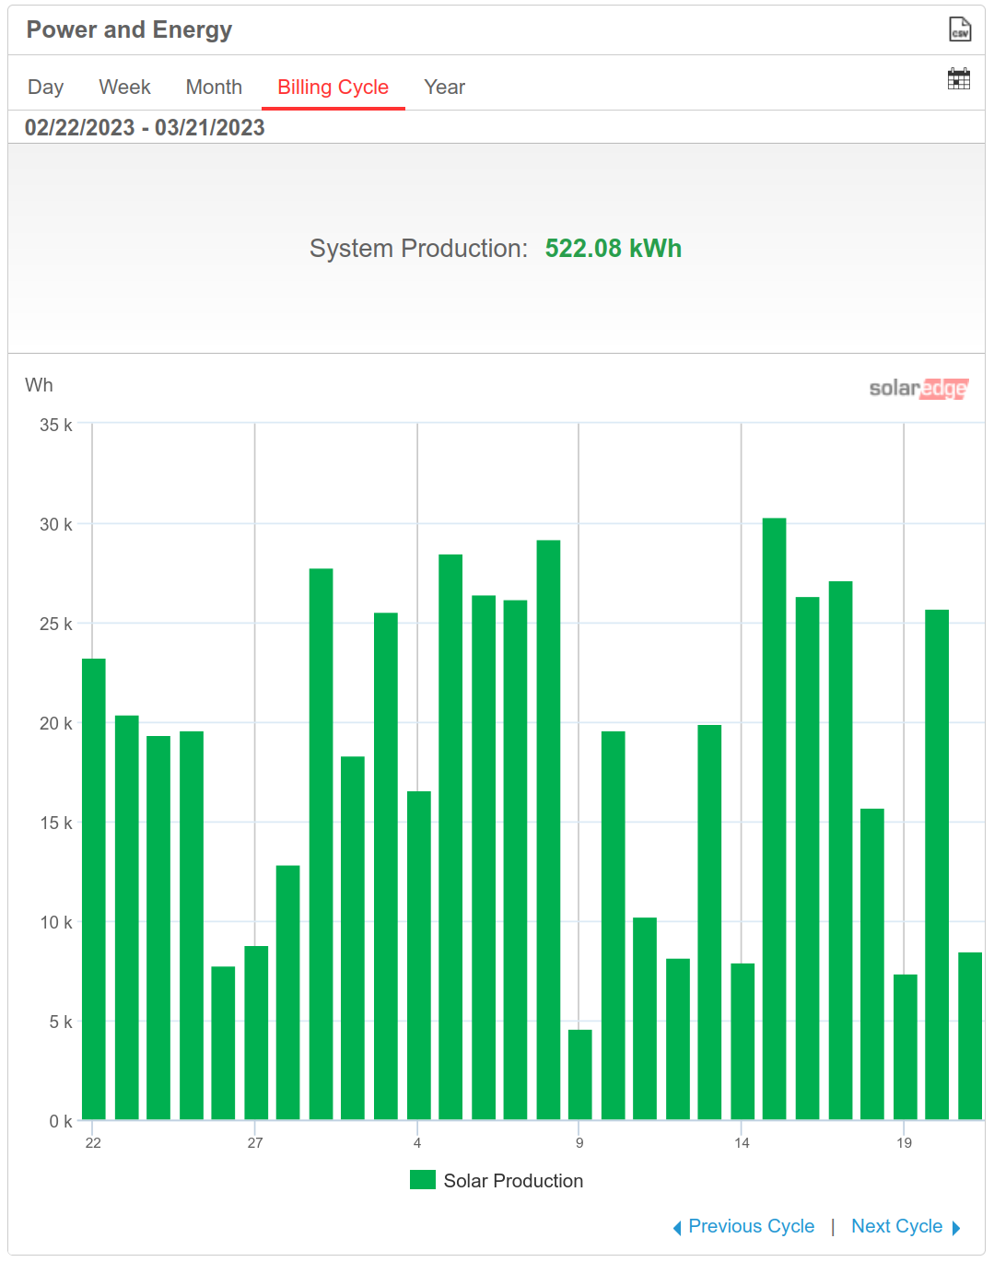
Task: Click the green Solar Production legend swatch
Action: tap(423, 1180)
